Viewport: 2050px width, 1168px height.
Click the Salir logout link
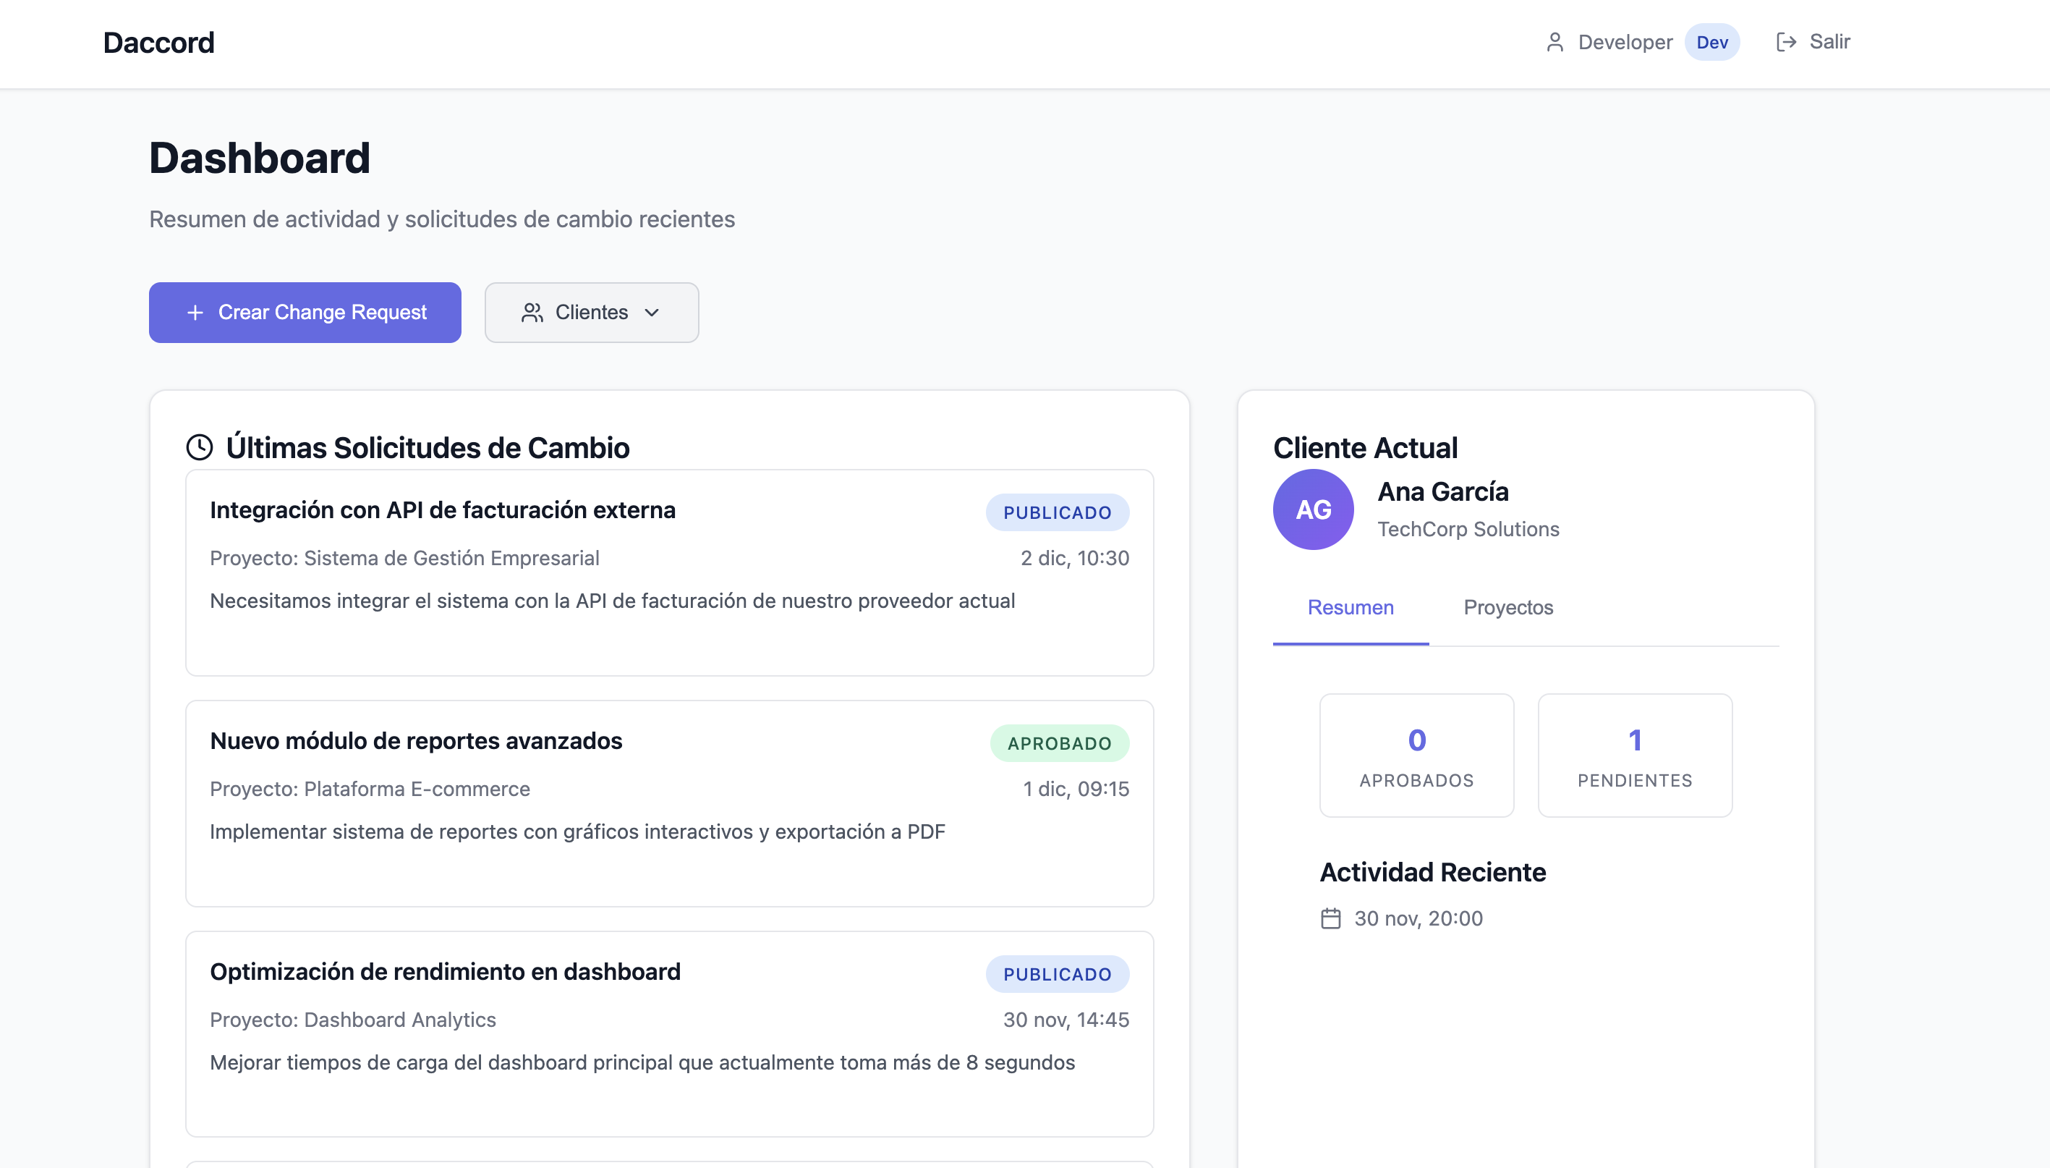pos(1829,42)
